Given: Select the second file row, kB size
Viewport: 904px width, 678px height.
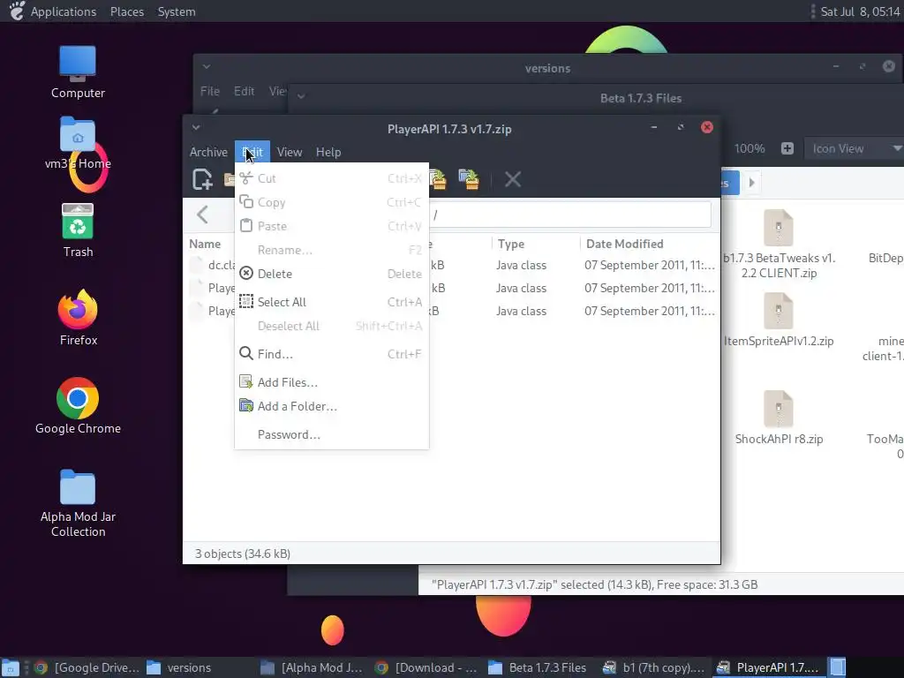Looking at the screenshot, I should 451,289.
